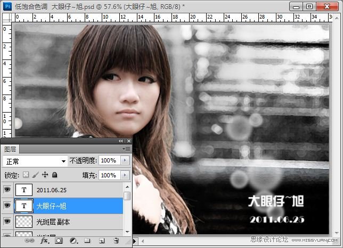Click the 2011.06.25 text on the canvas
The height and width of the screenshot is (248, 343).
pyautogui.click(x=277, y=219)
